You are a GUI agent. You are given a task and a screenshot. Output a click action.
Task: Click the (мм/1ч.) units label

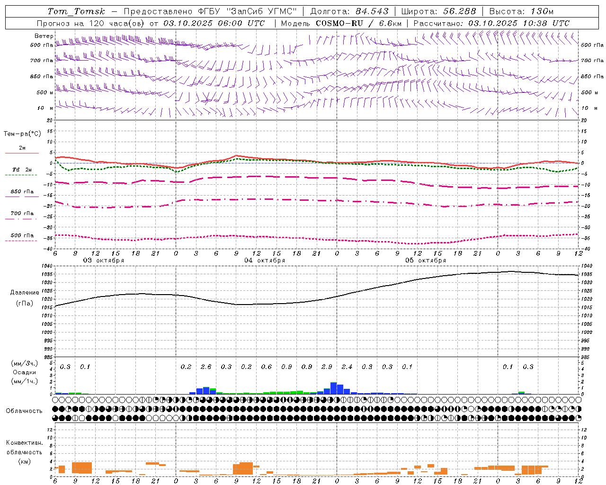click(24, 381)
